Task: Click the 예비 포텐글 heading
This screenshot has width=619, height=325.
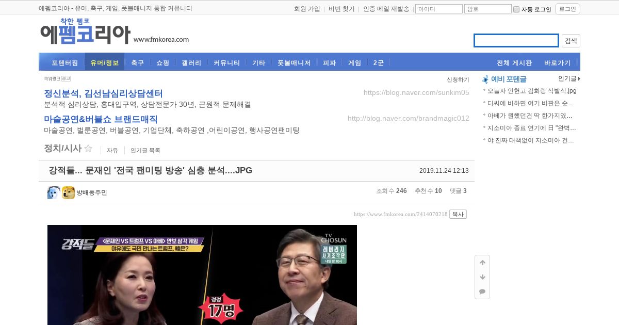Action: [509, 79]
